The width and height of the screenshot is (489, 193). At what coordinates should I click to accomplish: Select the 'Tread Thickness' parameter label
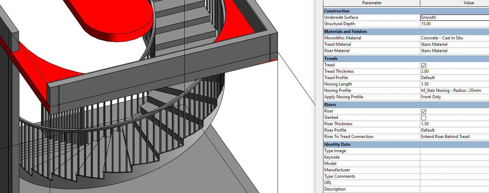click(339, 71)
